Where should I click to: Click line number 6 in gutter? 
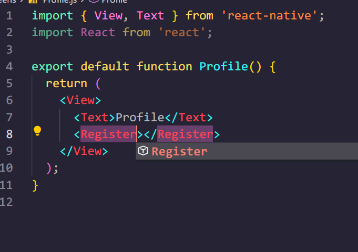pos(9,100)
